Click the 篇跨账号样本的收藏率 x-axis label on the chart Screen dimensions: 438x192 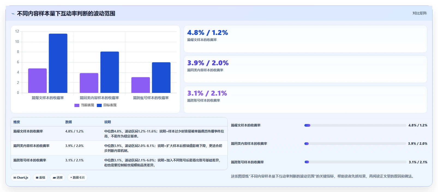(151, 98)
